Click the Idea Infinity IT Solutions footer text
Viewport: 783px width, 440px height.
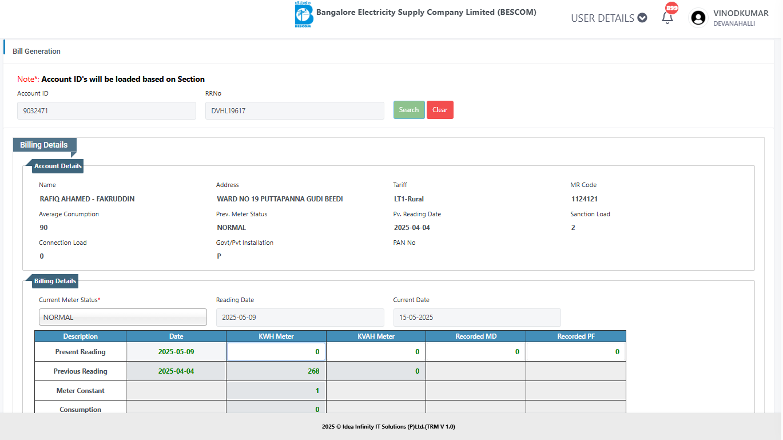(x=388, y=427)
